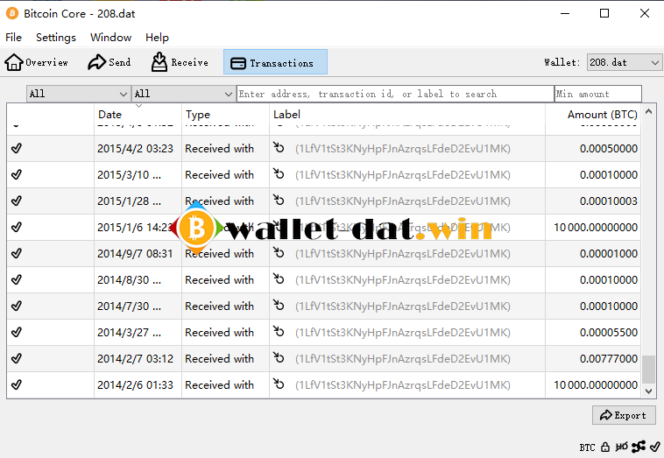Viewport: 664px width, 458px height.
Task: Open the date filter All dropdown
Action: (x=78, y=94)
